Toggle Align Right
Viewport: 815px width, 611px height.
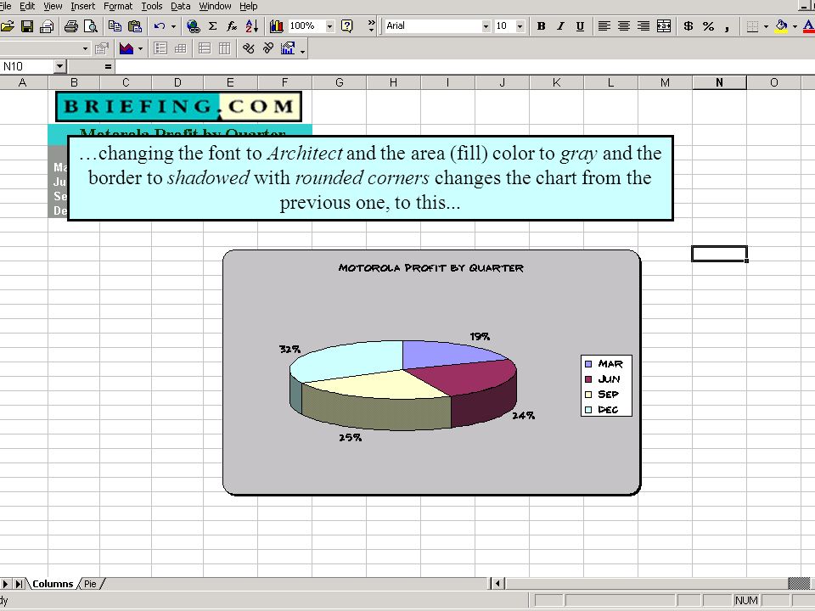coord(644,26)
